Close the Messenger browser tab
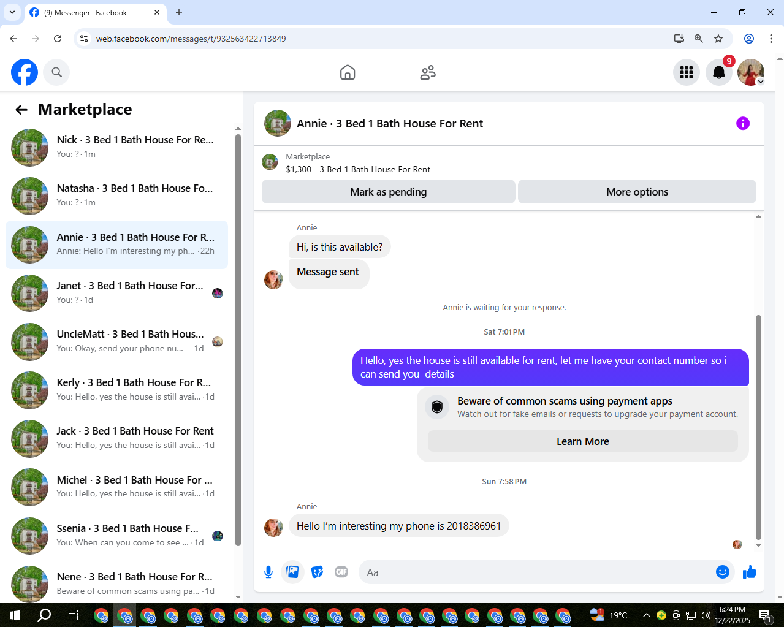This screenshot has width=784, height=627. point(157,12)
